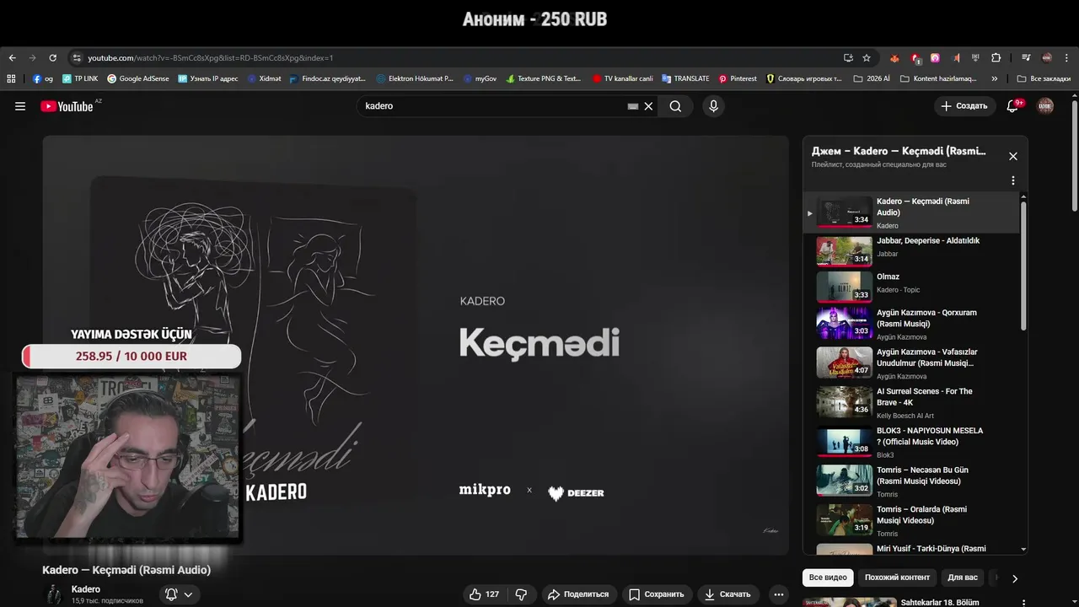Play Tomris – Oralarda video
The height and width of the screenshot is (607, 1079).
tap(912, 520)
